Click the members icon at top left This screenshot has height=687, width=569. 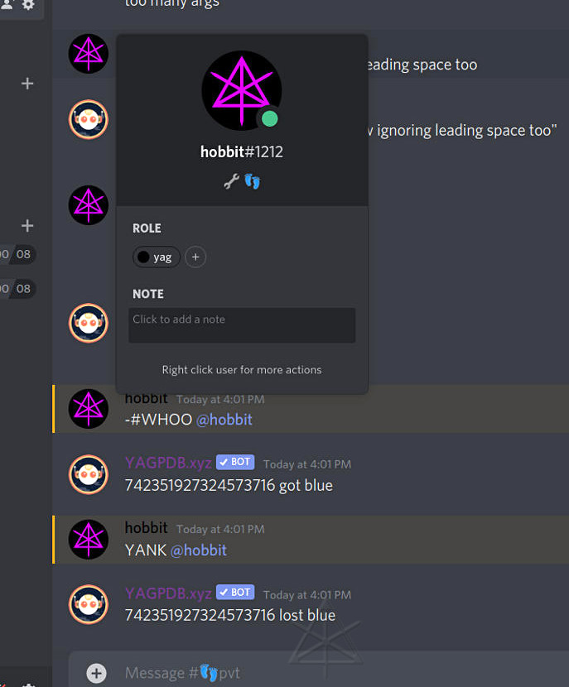(7, 4)
